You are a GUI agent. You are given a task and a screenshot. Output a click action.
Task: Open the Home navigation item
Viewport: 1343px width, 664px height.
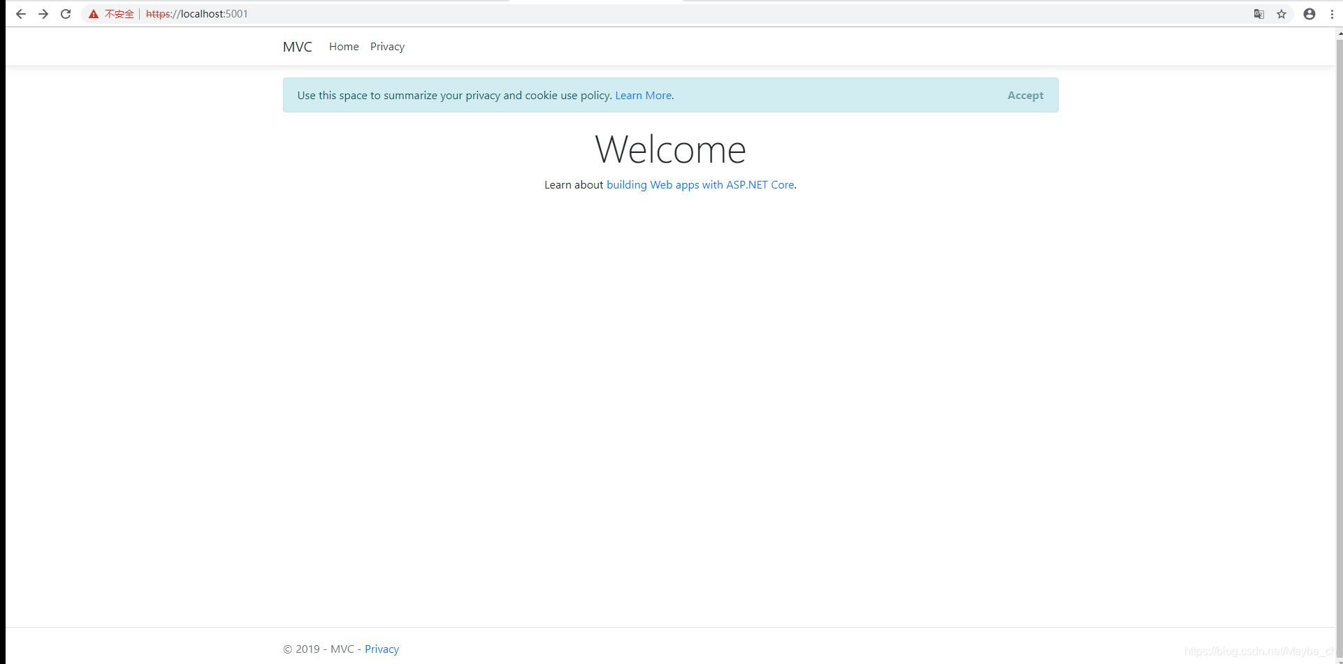tap(344, 47)
